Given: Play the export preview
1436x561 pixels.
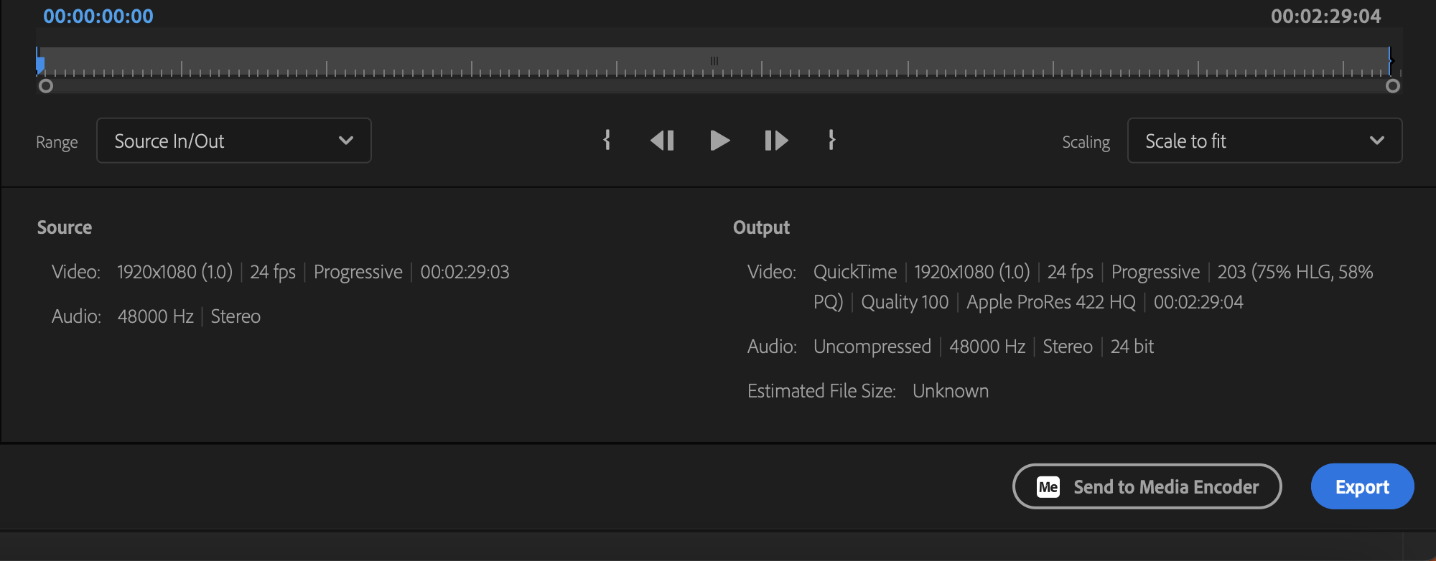Looking at the screenshot, I should click(719, 141).
